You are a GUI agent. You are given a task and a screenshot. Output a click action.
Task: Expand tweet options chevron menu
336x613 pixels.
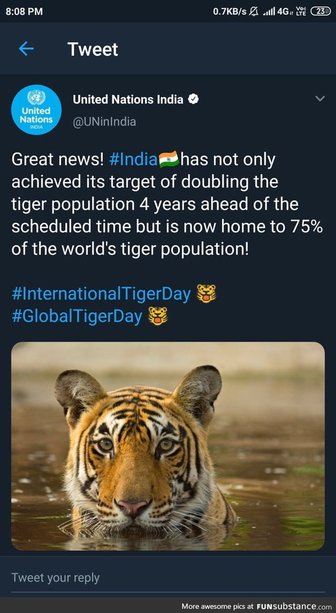tap(320, 99)
